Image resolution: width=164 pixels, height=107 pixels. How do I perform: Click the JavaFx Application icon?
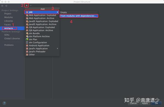pos(27,48)
